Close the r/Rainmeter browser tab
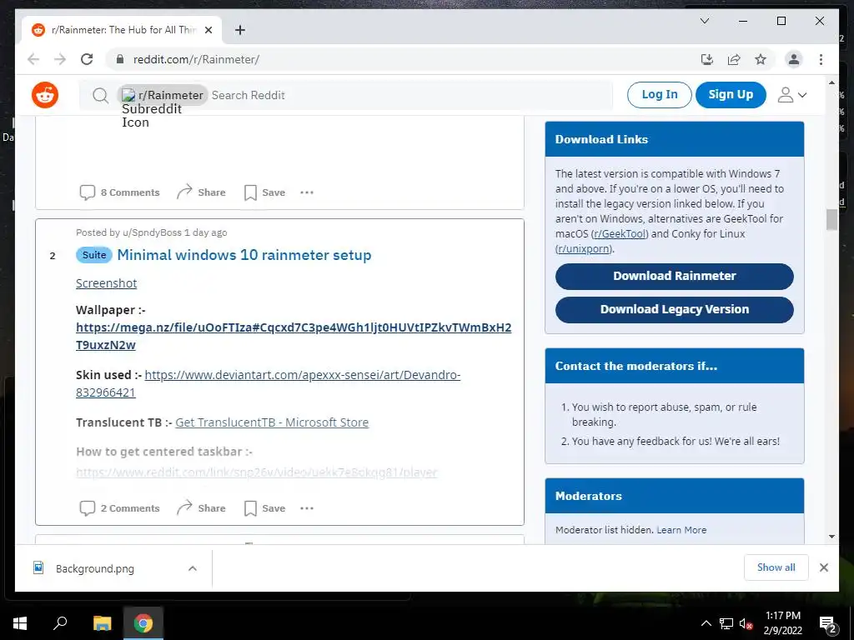The height and width of the screenshot is (640, 854). [x=208, y=30]
